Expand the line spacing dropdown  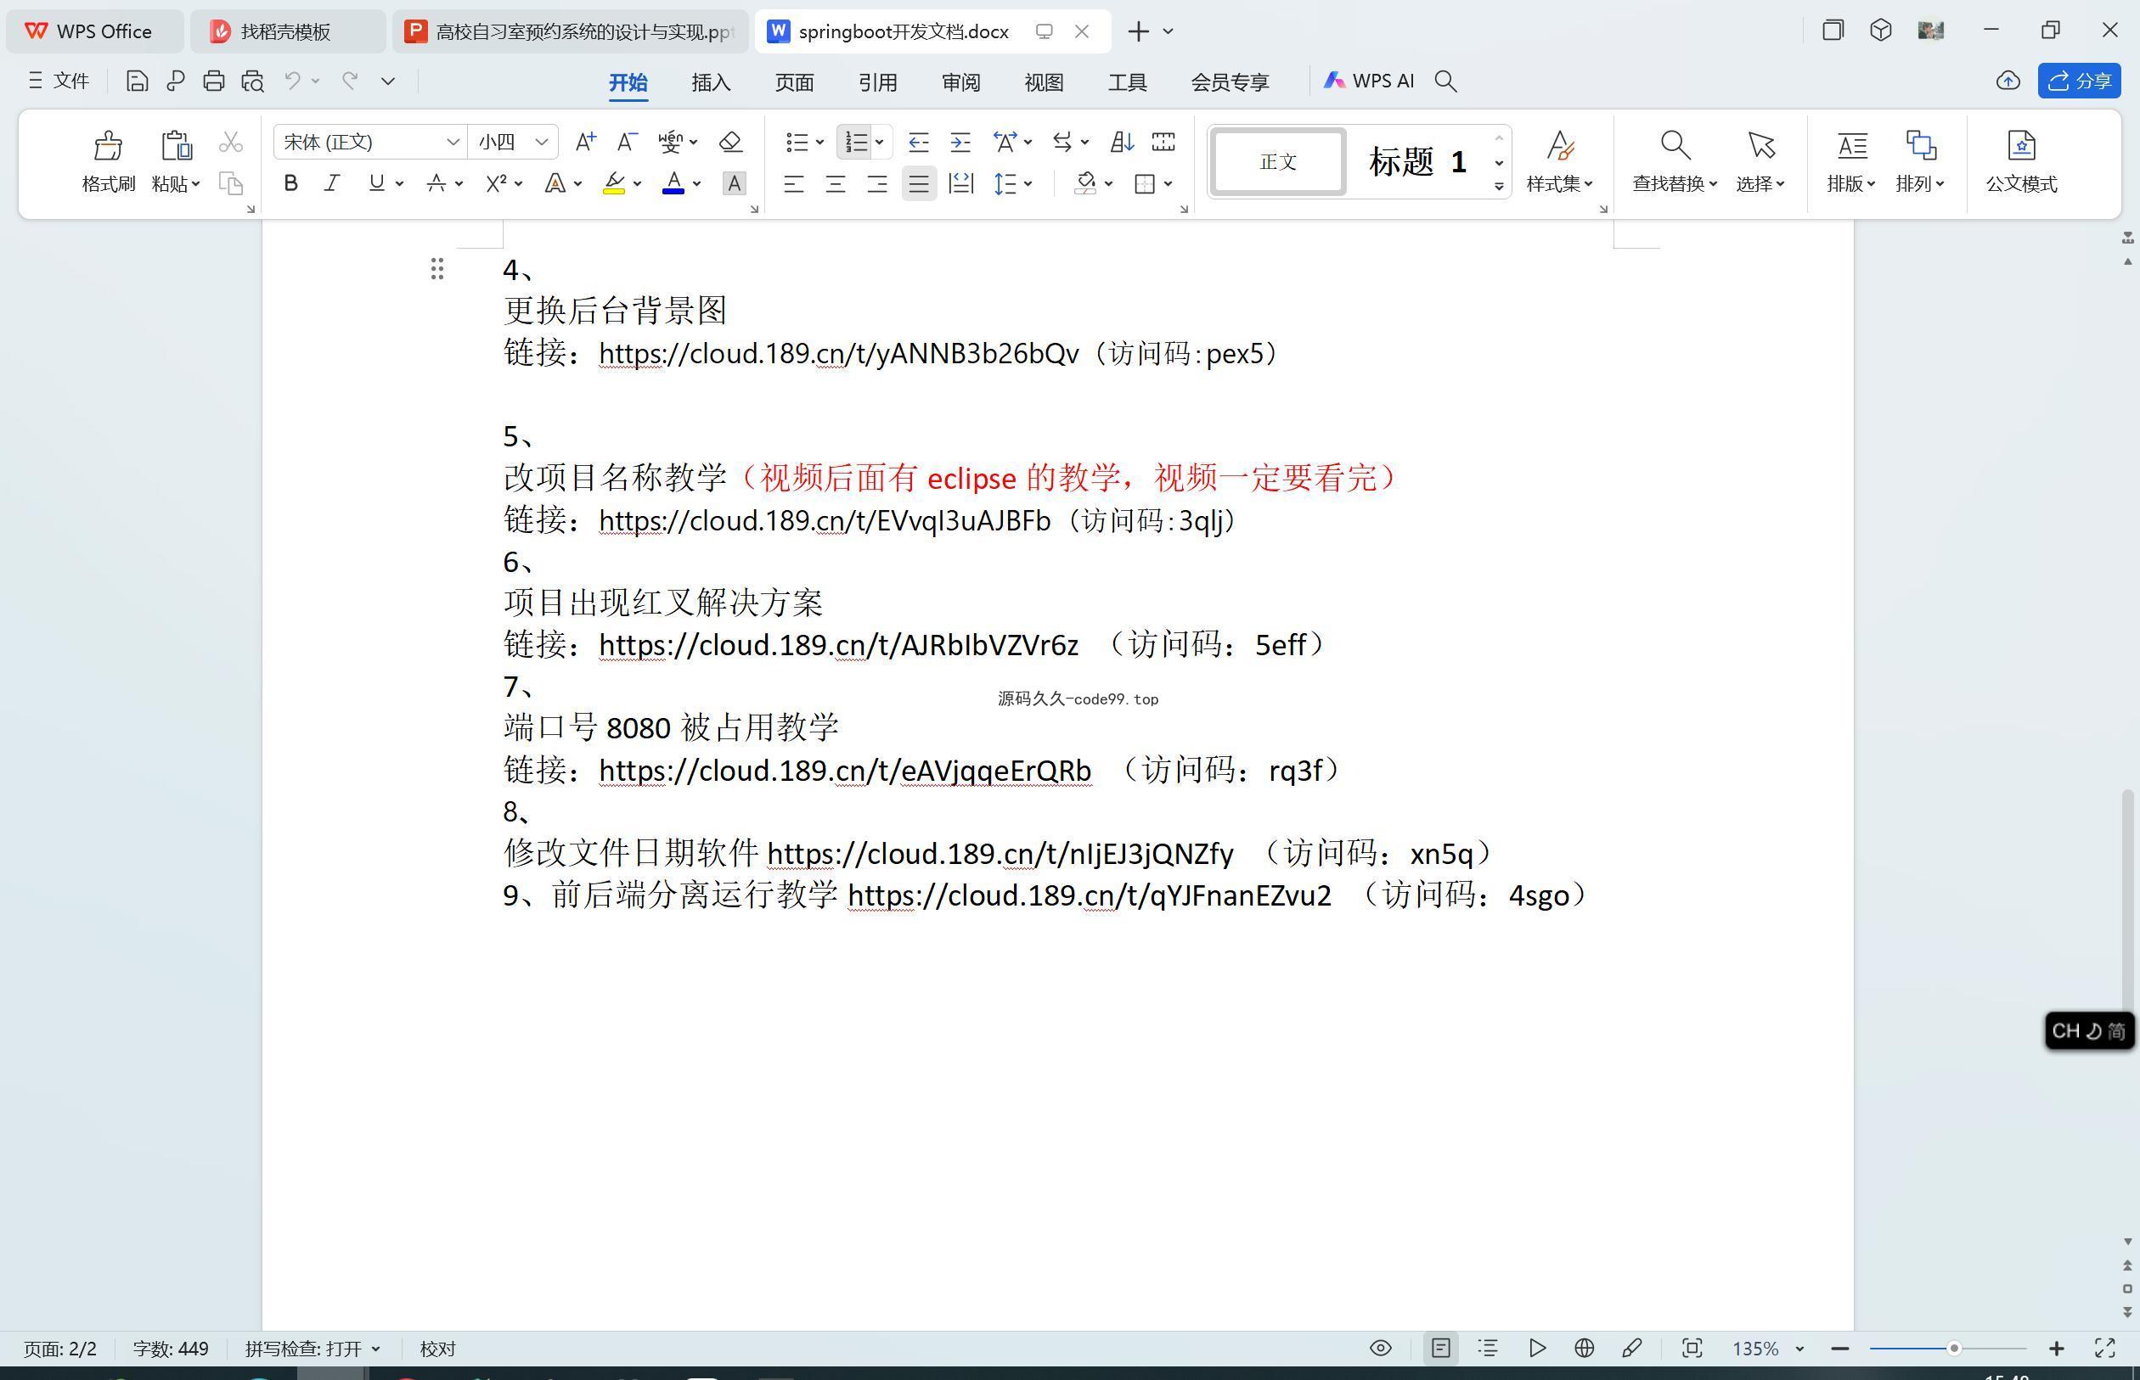pyautogui.click(x=1028, y=183)
